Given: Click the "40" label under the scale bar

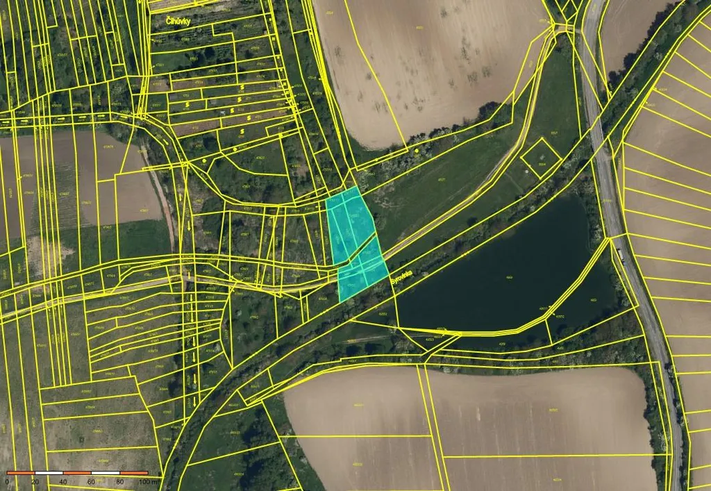Looking at the screenshot, I should click(64, 481).
